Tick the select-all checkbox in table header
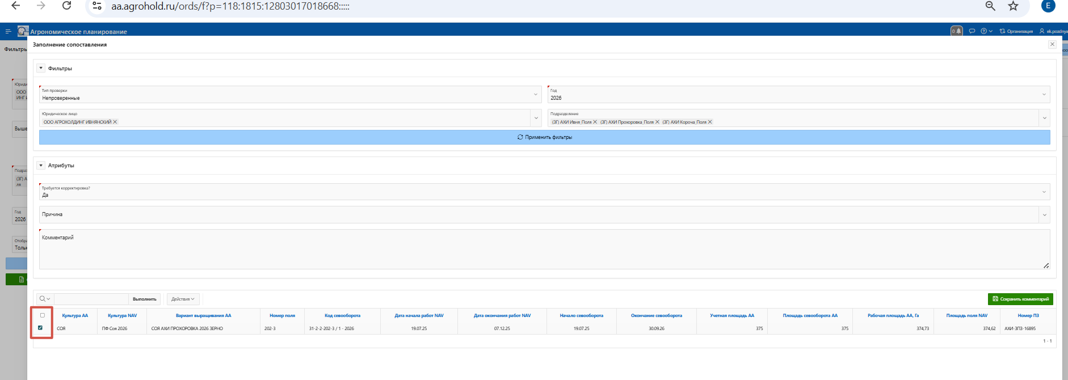The height and width of the screenshot is (380, 1068). (x=42, y=315)
